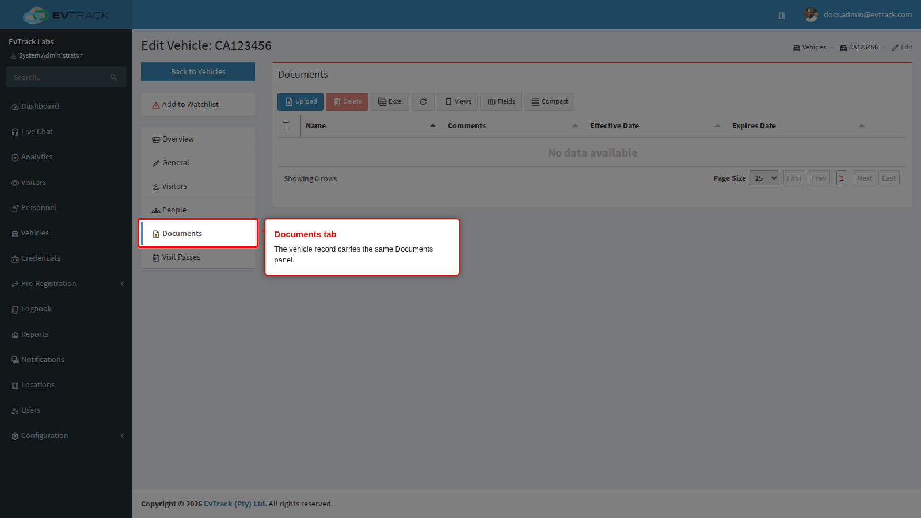The height and width of the screenshot is (518, 921).
Task: Open Logbook from sidebar
Action: tap(66, 309)
